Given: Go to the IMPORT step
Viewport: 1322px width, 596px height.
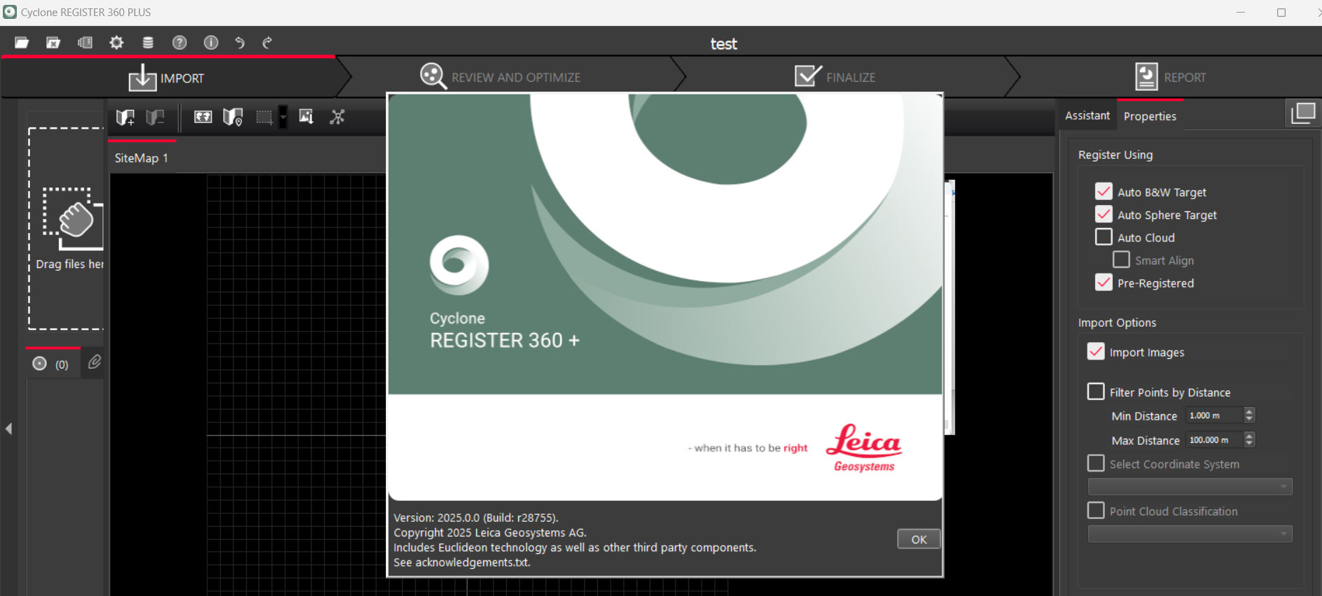Looking at the screenshot, I should pyautogui.click(x=167, y=78).
